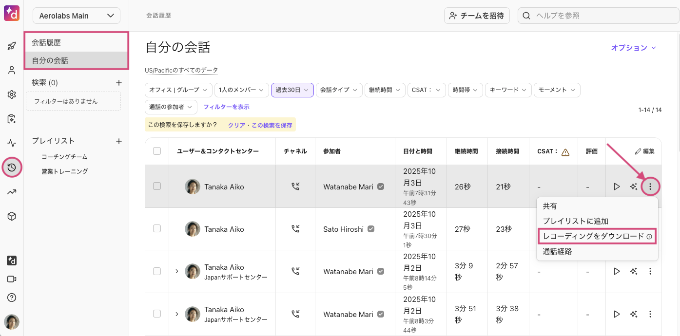This screenshot has height=336, width=680.
Task: Open three-dot menu for third conversation row
Action: tap(650, 271)
